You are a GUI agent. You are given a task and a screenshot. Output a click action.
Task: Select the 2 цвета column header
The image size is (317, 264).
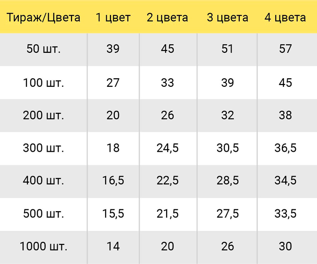[x=168, y=18]
